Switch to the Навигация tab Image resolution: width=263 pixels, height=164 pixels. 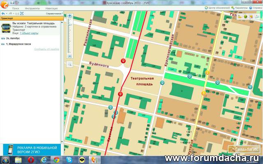[51, 8]
